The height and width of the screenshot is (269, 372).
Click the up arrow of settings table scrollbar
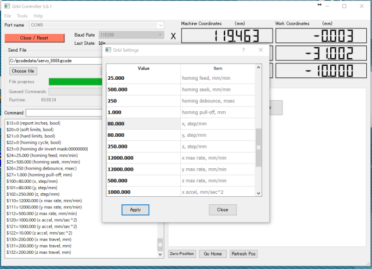tap(258, 68)
